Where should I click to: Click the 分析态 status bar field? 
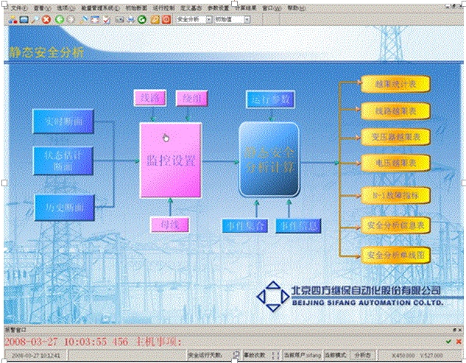click(x=364, y=355)
